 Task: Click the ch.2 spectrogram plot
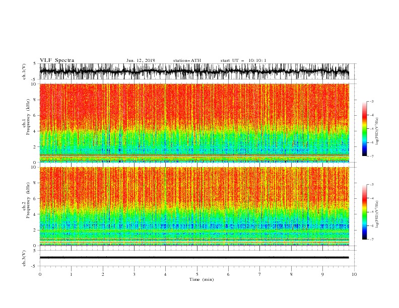(x=194, y=206)
